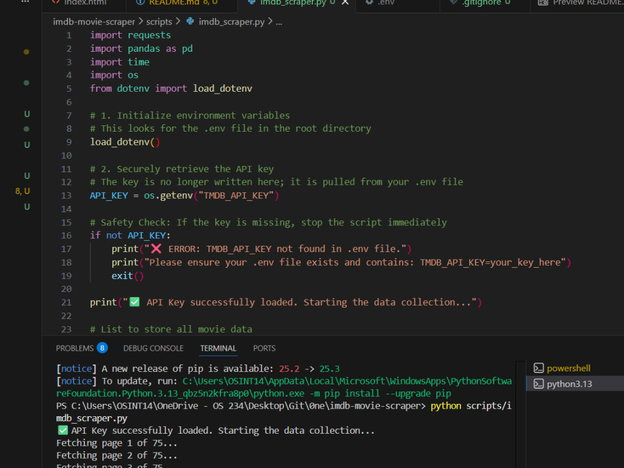
Task: Open the breadcrumb ellipsis symbol list
Action: 279,22
